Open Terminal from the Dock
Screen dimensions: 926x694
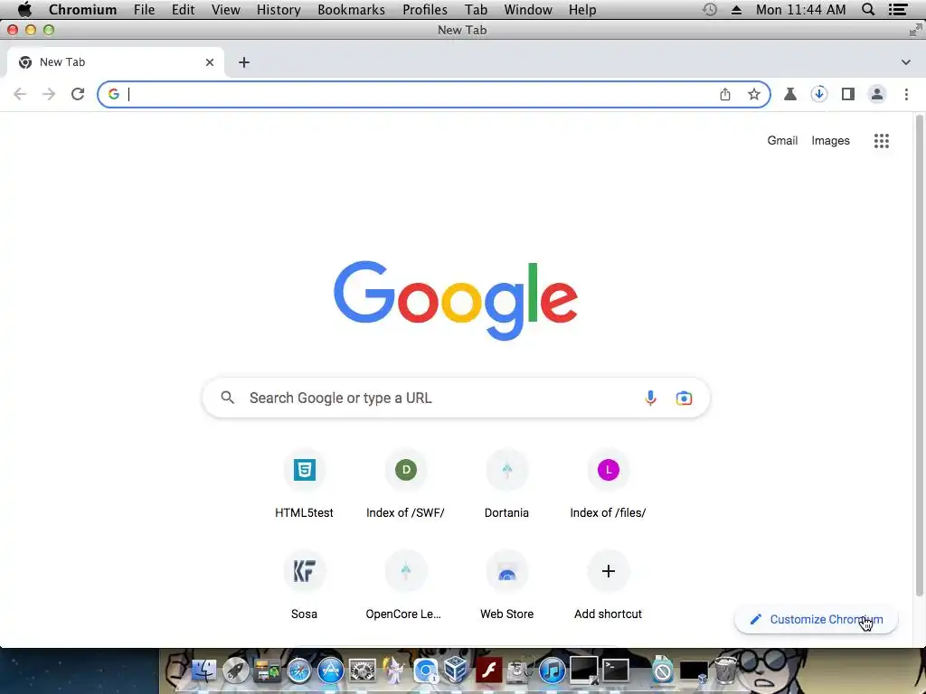(615, 671)
